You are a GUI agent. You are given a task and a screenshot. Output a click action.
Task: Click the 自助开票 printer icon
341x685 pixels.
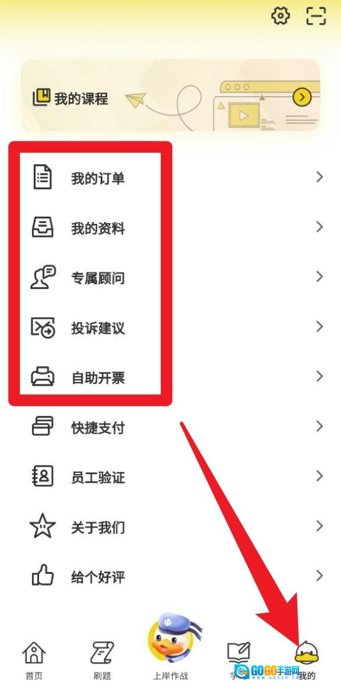pyautogui.click(x=42, y=377)
